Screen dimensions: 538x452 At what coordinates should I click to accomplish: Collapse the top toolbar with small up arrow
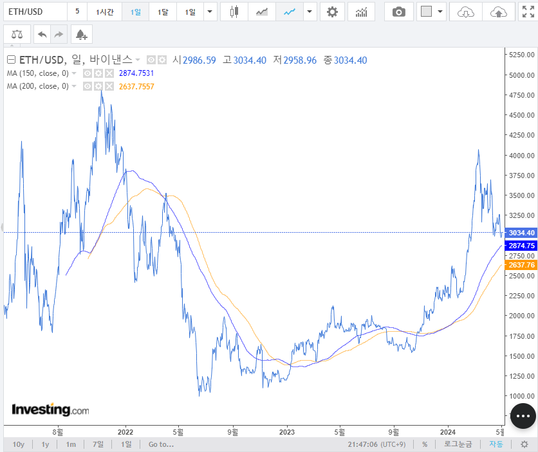click(x=12, y=45)
